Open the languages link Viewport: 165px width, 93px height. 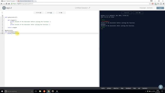(x=143, y=8)
